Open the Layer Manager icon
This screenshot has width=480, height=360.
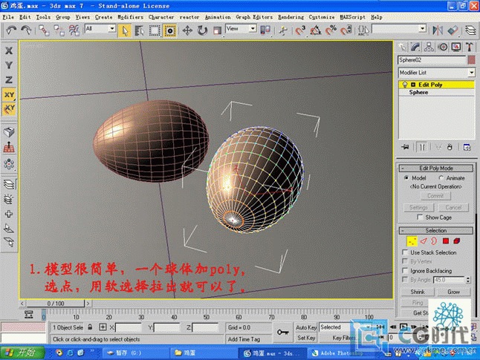pos(470,30)
